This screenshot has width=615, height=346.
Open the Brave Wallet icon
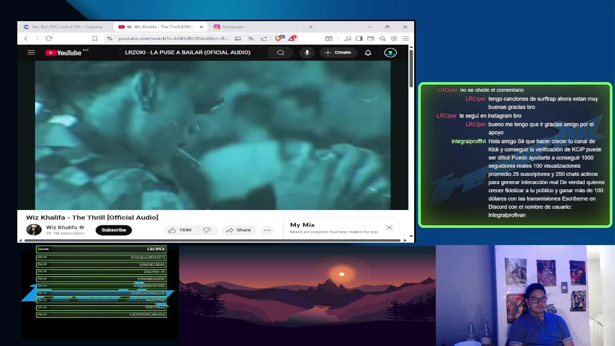(370, 38)
